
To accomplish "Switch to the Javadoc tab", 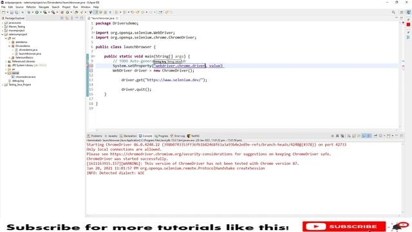I will coord(111,136).
